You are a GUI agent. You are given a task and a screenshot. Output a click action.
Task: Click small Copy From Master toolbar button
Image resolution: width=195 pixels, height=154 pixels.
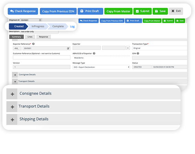tap(152, 21)
